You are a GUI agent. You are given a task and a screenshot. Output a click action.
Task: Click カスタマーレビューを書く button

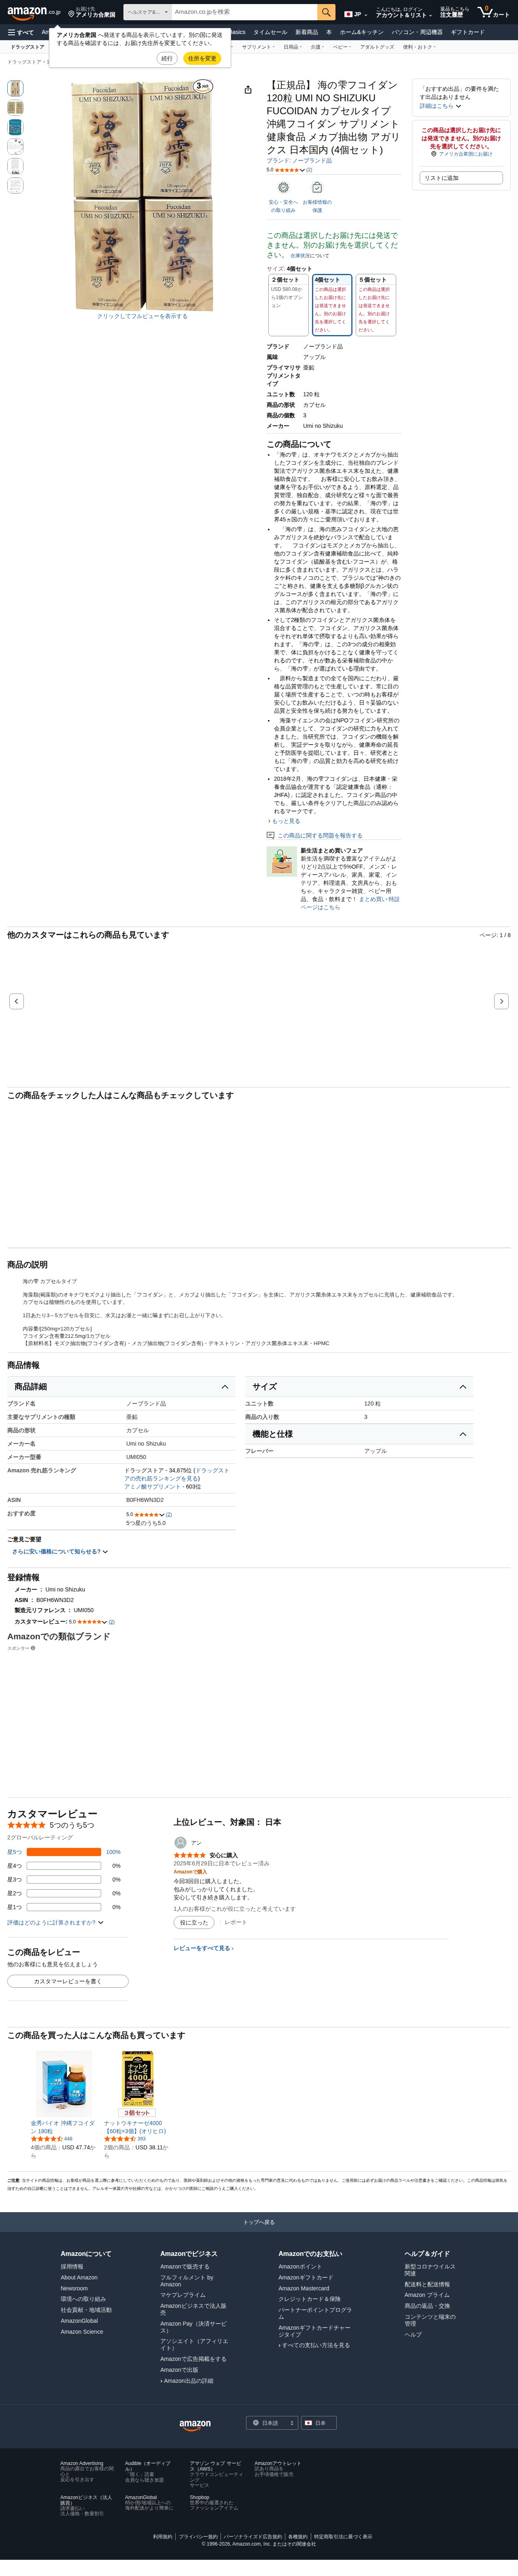68,1981
